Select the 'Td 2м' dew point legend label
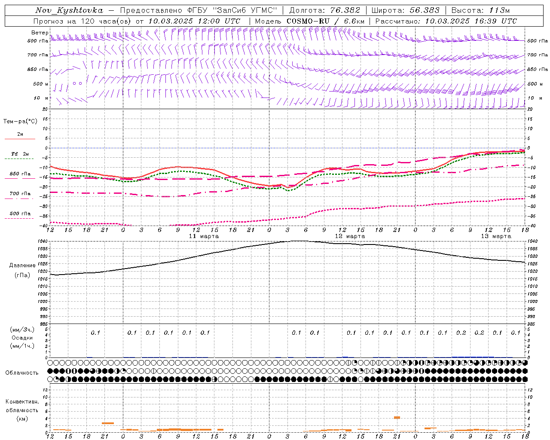The height and width of the screenshot is (440, 550). tap(20, 154)
